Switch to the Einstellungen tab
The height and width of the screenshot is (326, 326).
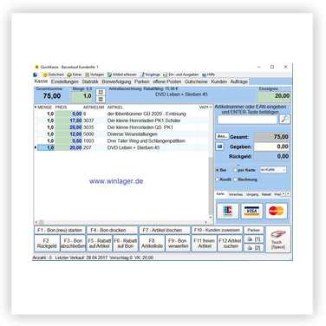point(65,81)
